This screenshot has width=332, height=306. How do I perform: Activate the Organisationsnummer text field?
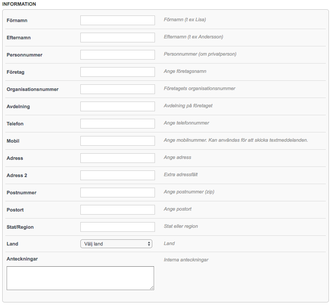coord(117,89)
